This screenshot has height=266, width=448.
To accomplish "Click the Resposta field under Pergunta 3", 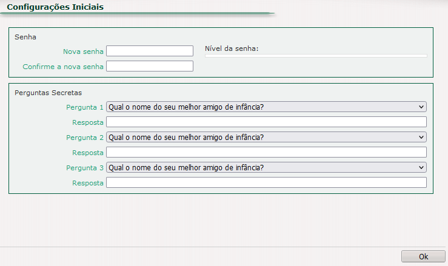I will click(266, 182).
